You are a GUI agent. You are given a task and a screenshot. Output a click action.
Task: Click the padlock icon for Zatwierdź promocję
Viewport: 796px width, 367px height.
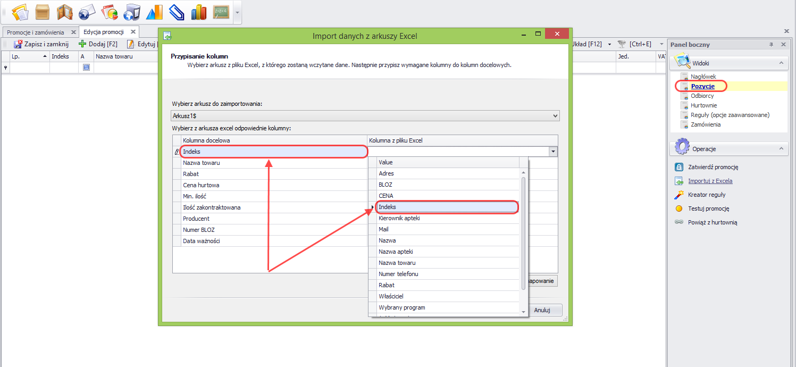[679, 167]
